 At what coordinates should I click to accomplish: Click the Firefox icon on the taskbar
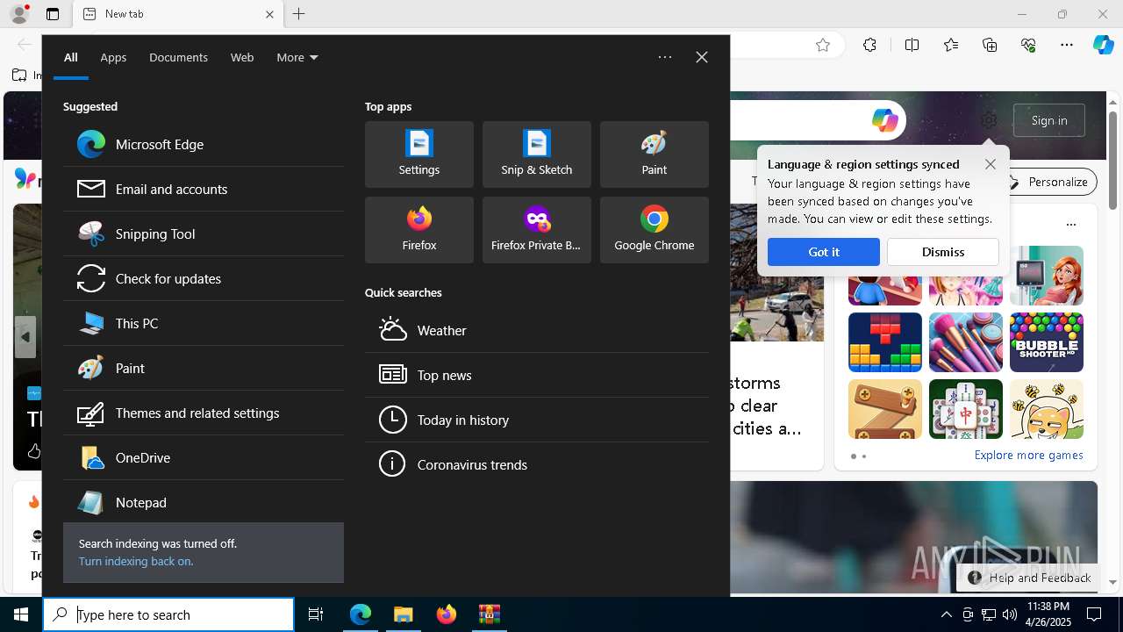[x=447, y=614]
